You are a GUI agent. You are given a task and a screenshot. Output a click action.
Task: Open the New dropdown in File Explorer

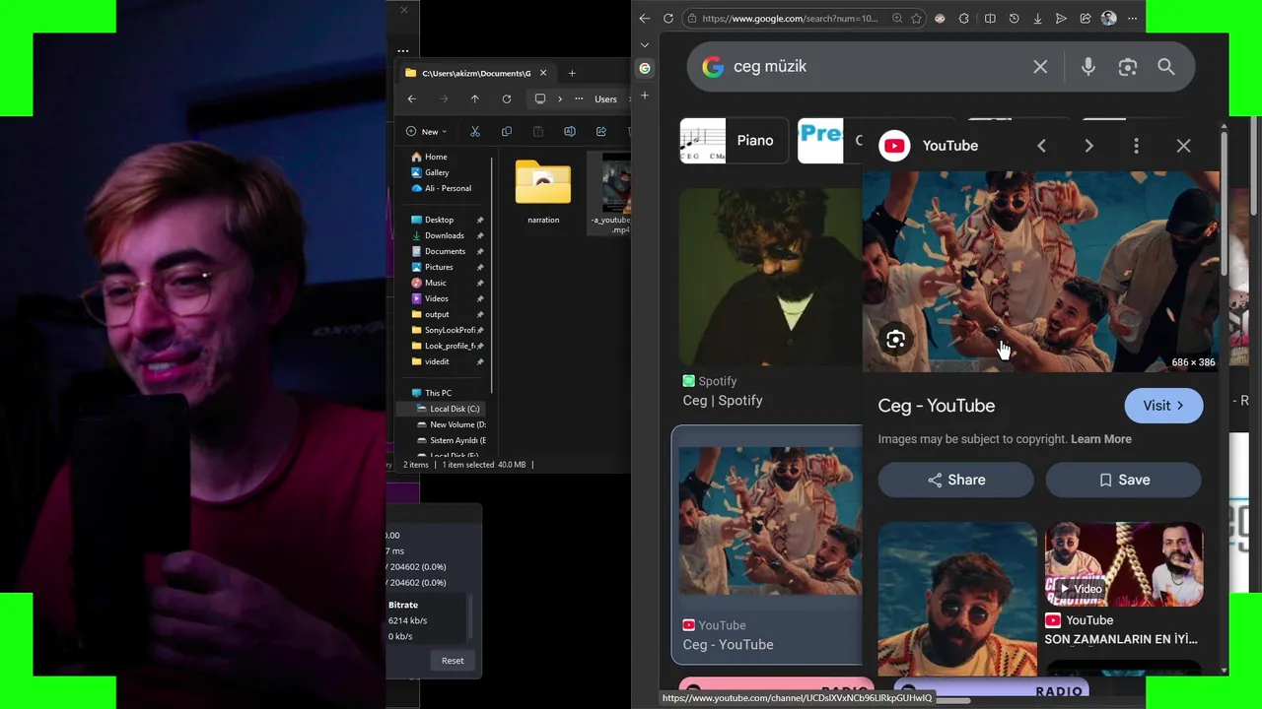tap(426, 131)
